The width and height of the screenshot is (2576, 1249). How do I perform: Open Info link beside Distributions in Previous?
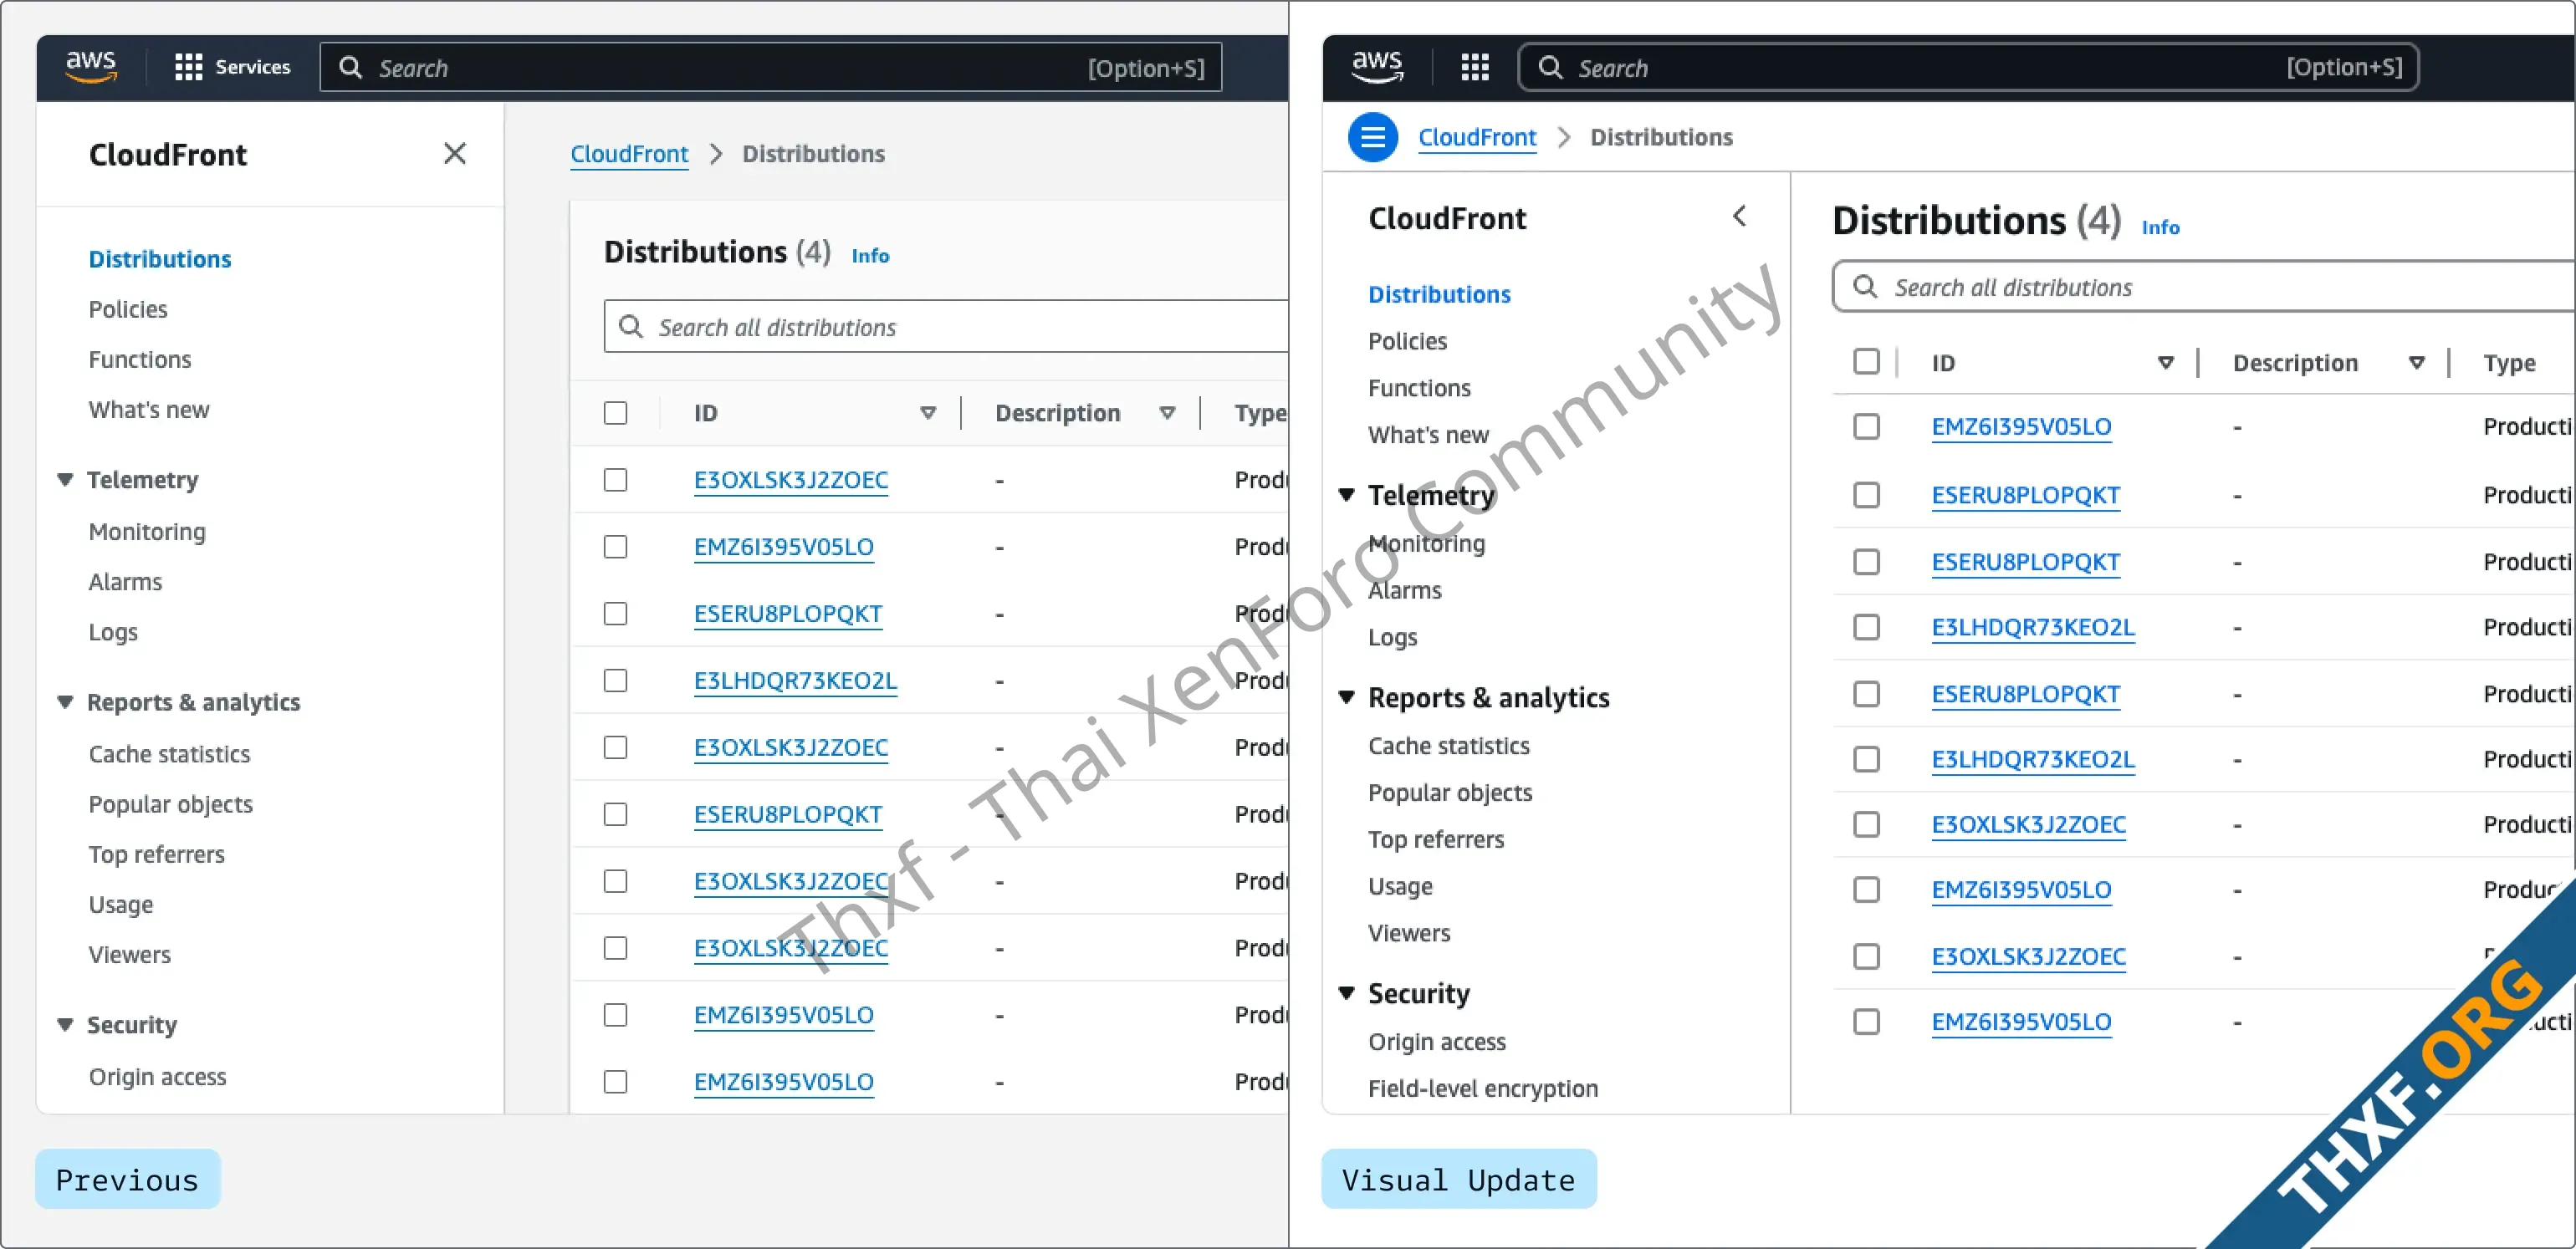coord(870,256)
